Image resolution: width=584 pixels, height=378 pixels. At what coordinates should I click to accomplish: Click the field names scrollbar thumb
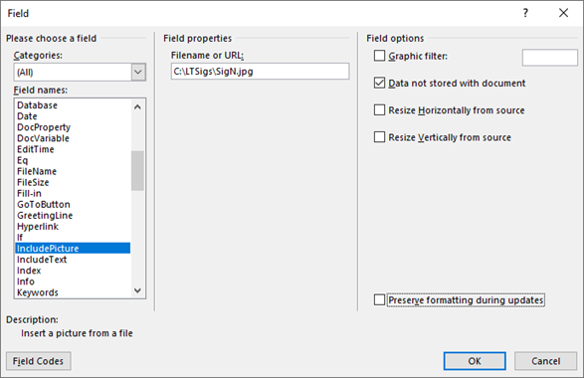coord(137,170)
